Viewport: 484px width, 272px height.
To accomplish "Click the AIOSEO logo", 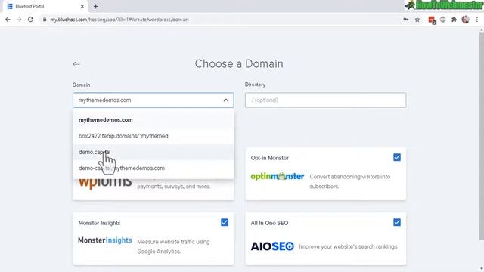I will pyautogui.click(x=272, y=246).
